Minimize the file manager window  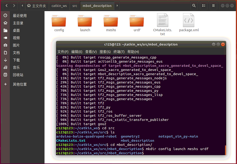(223, 6)
